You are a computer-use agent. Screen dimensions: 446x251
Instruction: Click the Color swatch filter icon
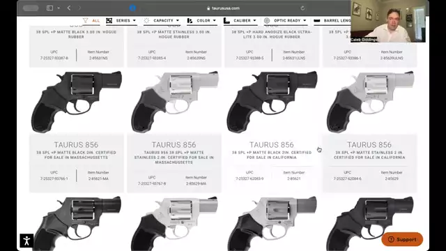click(190, 20)
